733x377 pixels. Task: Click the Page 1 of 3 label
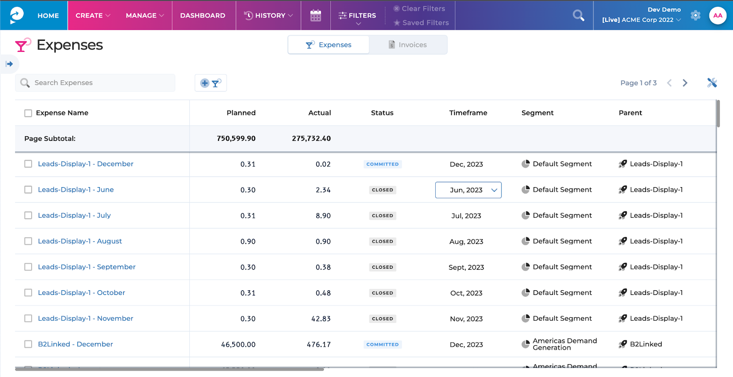638,83
